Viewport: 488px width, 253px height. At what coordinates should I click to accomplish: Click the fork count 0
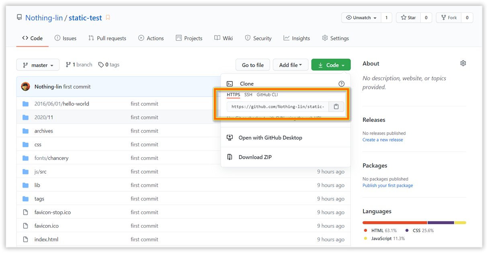(x=467, y=18)
